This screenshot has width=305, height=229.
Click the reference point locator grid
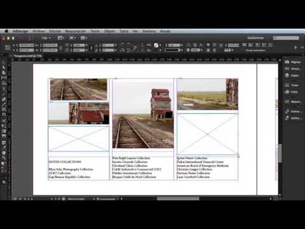click(x=8, y=48)
